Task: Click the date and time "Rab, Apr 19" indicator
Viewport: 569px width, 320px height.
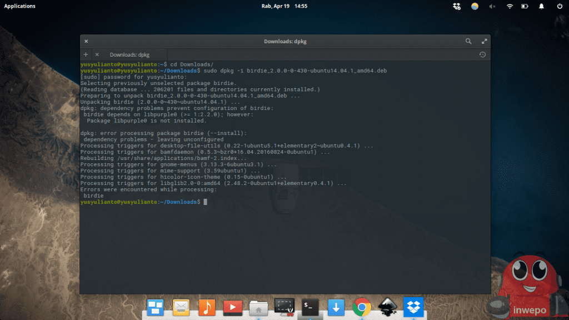Action: 284,6
